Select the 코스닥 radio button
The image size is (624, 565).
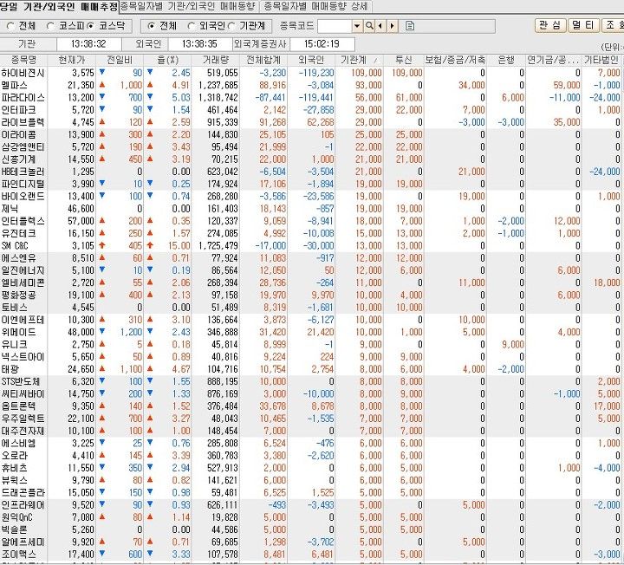[90, 26]
